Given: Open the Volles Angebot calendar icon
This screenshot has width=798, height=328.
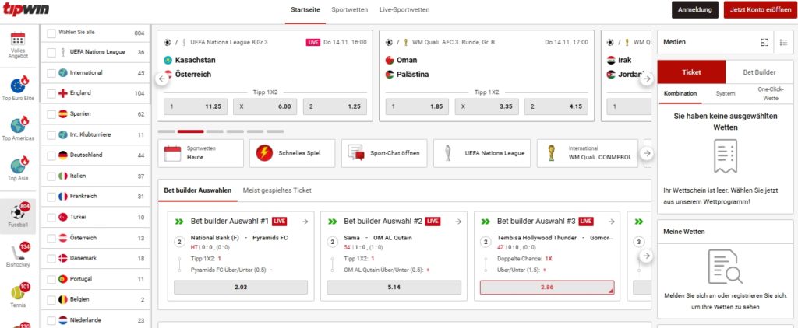Looking at the screenshot, I should (x=18, y=39).
